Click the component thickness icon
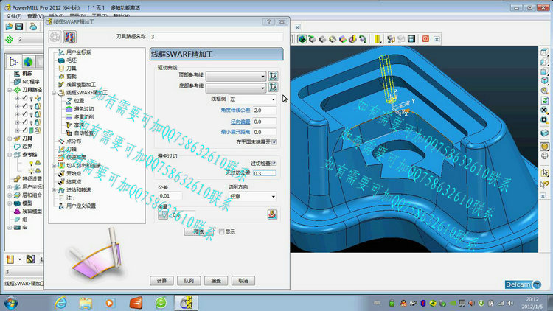553x311 pixels. 272,214
